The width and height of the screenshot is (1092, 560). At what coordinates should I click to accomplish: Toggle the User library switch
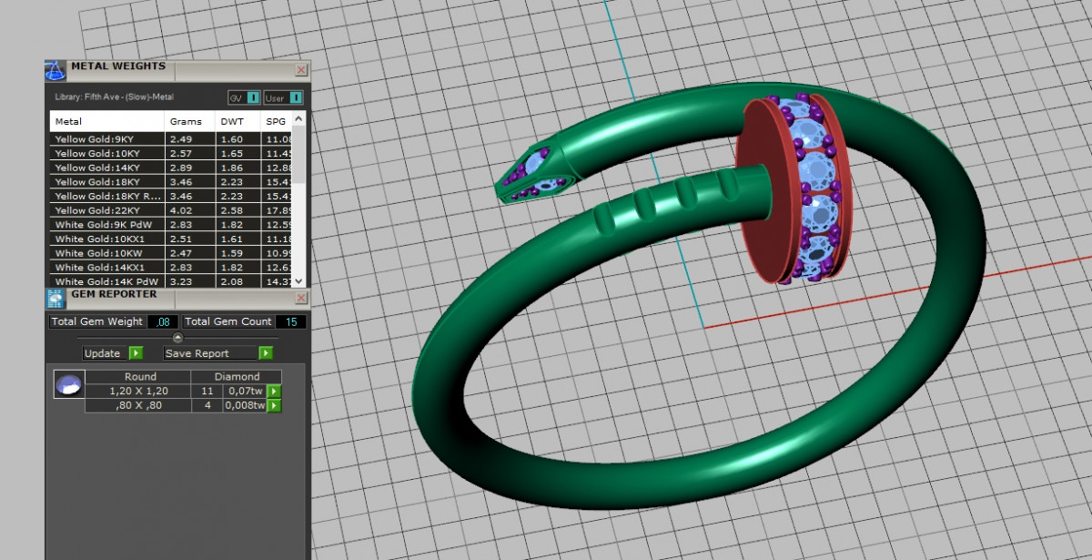284,97
